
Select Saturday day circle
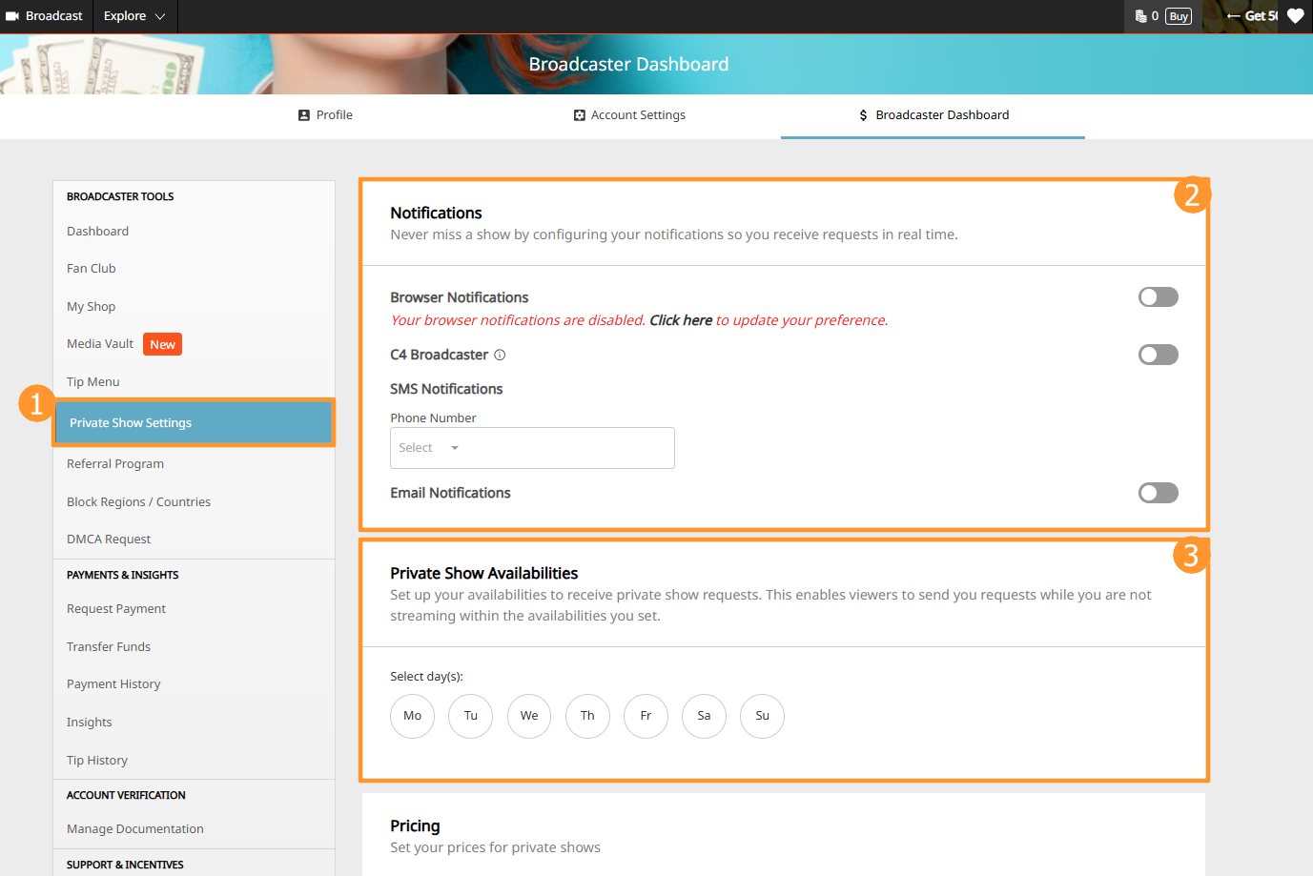[x=704, y=716]
